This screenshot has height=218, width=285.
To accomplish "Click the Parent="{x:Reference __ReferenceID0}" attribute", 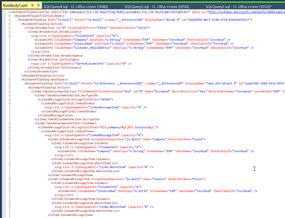I will click(x=111, y=84).
